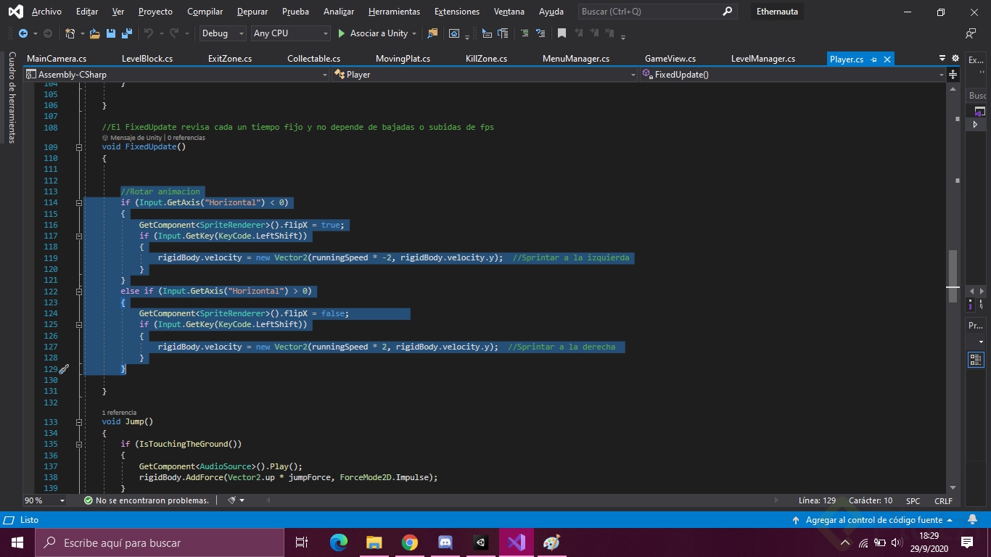Open the Any CPU platform dropdown

290,33
